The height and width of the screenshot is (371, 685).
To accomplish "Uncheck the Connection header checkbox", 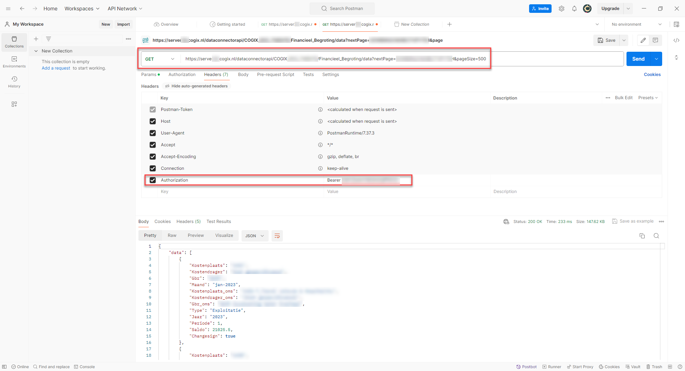I will (x=153, y=168).
